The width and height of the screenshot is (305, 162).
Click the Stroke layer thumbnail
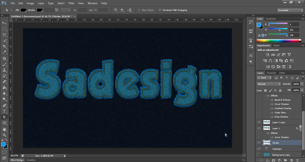(267, 143)
